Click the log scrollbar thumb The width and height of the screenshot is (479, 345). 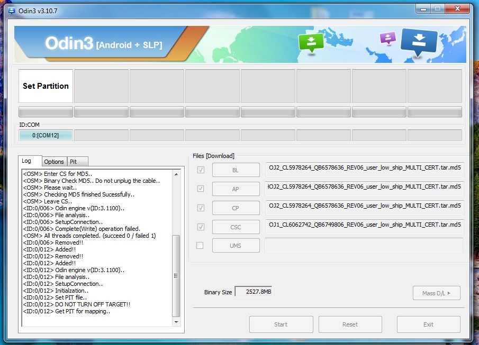[x=176, y=276]
